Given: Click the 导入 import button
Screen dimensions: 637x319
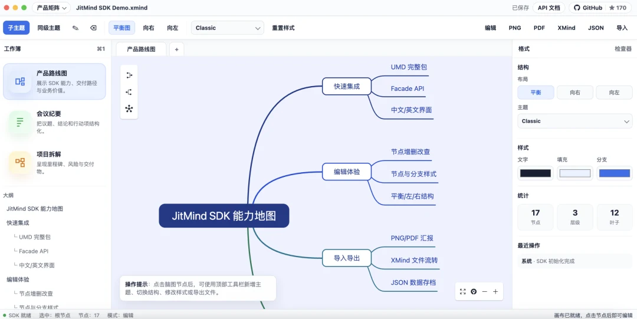Looking at the screenshot, I should pos(622,28).
